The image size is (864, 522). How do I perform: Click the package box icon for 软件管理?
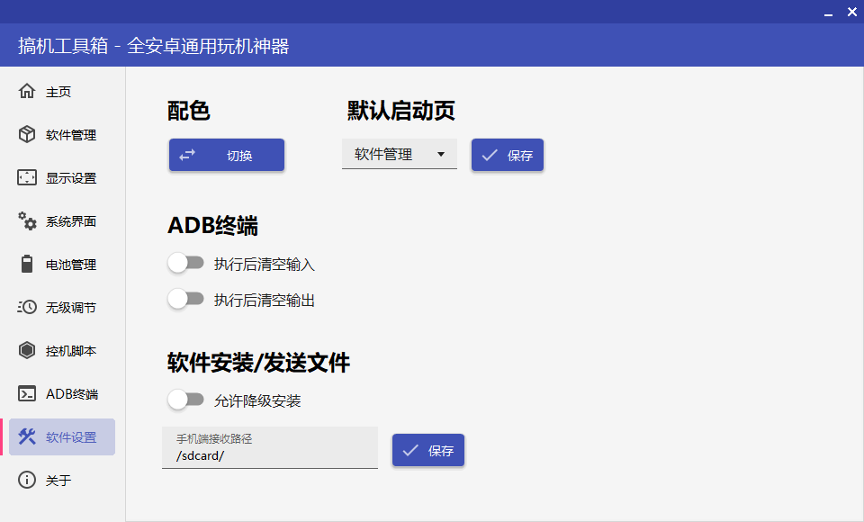(x=26, y=134)
